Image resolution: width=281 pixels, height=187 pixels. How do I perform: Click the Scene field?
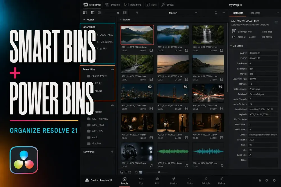263,145
